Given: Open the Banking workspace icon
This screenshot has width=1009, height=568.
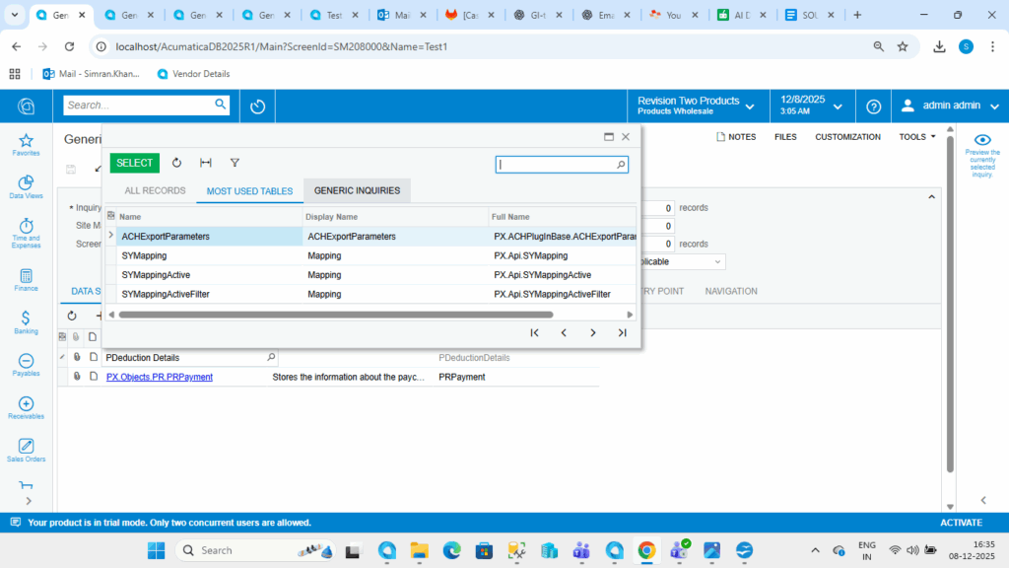Looking at the screenshot, I should [26, 322].
